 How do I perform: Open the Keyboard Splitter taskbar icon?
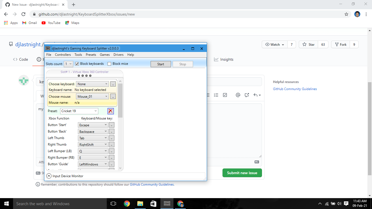pyautogui.click(x=167, y=203)
